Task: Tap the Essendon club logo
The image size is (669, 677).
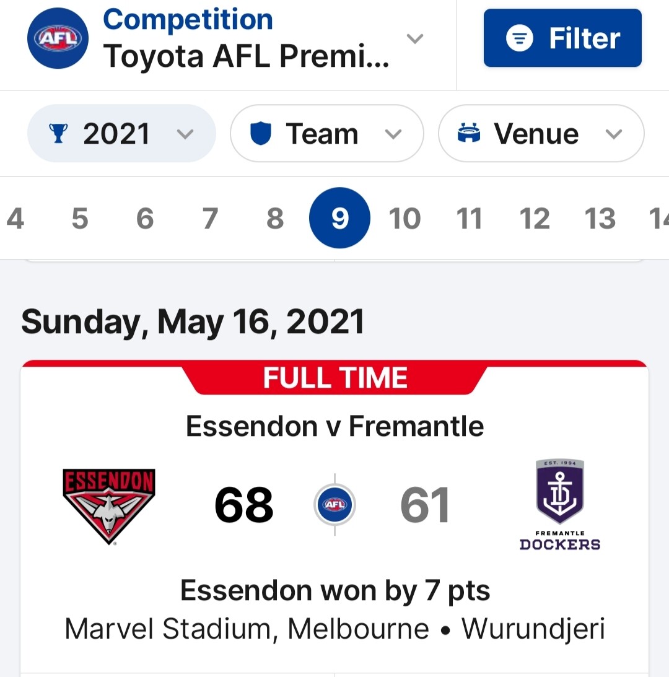Action: coord(109,506)
